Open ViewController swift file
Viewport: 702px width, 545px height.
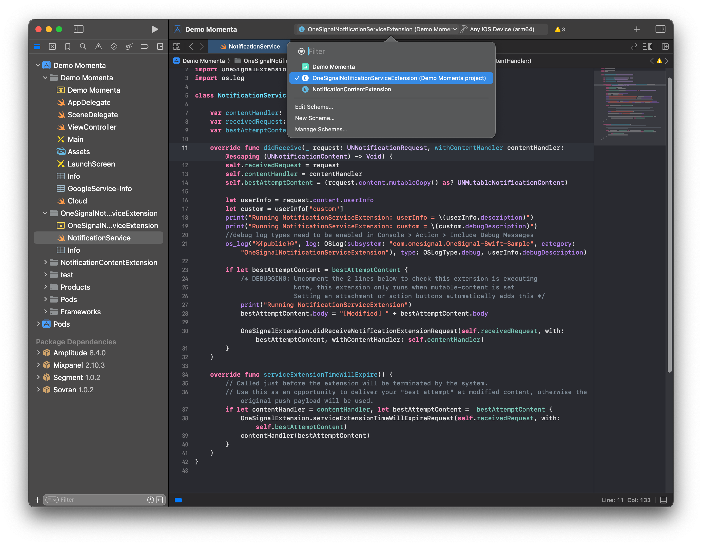(92, 127)
